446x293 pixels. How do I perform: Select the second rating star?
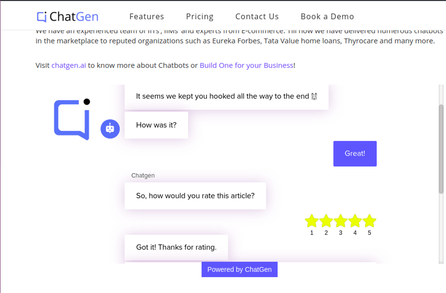point(326,221)
